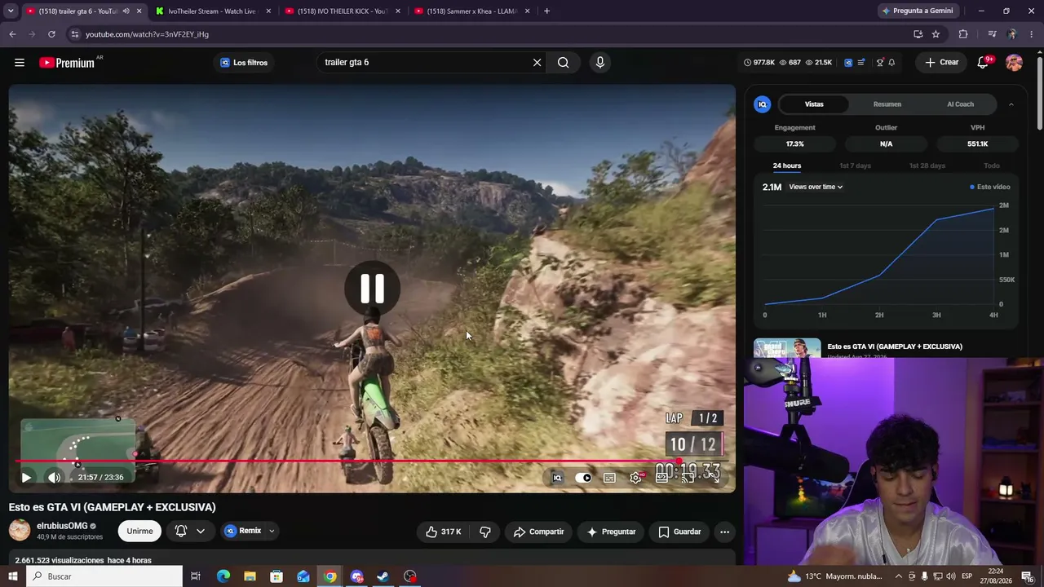
Task: Toggle autoplay switch in the player
Action: click(x=583, y=478)
